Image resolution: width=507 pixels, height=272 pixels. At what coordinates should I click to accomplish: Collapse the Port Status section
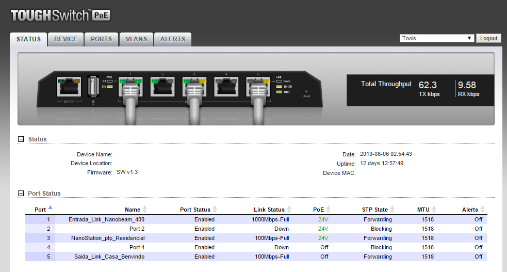21,194
